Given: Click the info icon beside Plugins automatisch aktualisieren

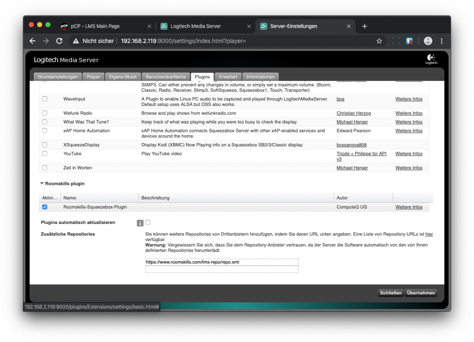Looking at the screenshot, I should point(140,223).
